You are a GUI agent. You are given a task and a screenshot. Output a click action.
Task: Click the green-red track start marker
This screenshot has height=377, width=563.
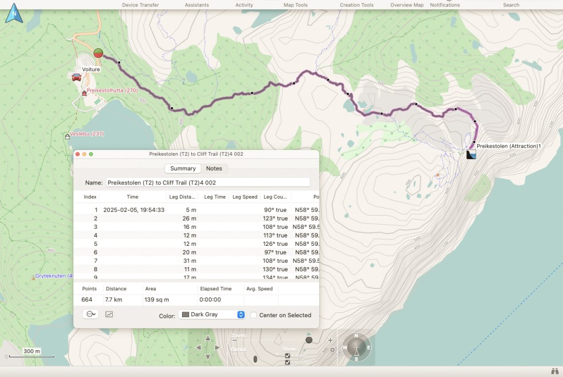tap(98, 53)
